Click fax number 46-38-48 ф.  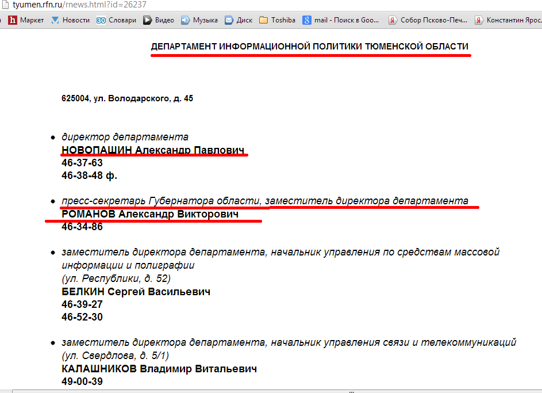coord(89,175)
